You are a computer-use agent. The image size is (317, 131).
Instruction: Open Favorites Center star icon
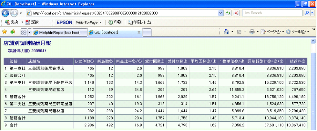(x=5, y=32)
